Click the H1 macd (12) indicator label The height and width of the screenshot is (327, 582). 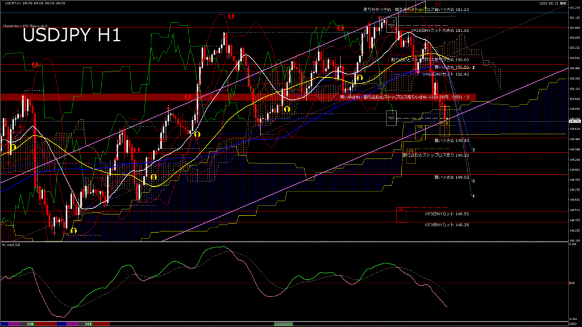point(11,245)
